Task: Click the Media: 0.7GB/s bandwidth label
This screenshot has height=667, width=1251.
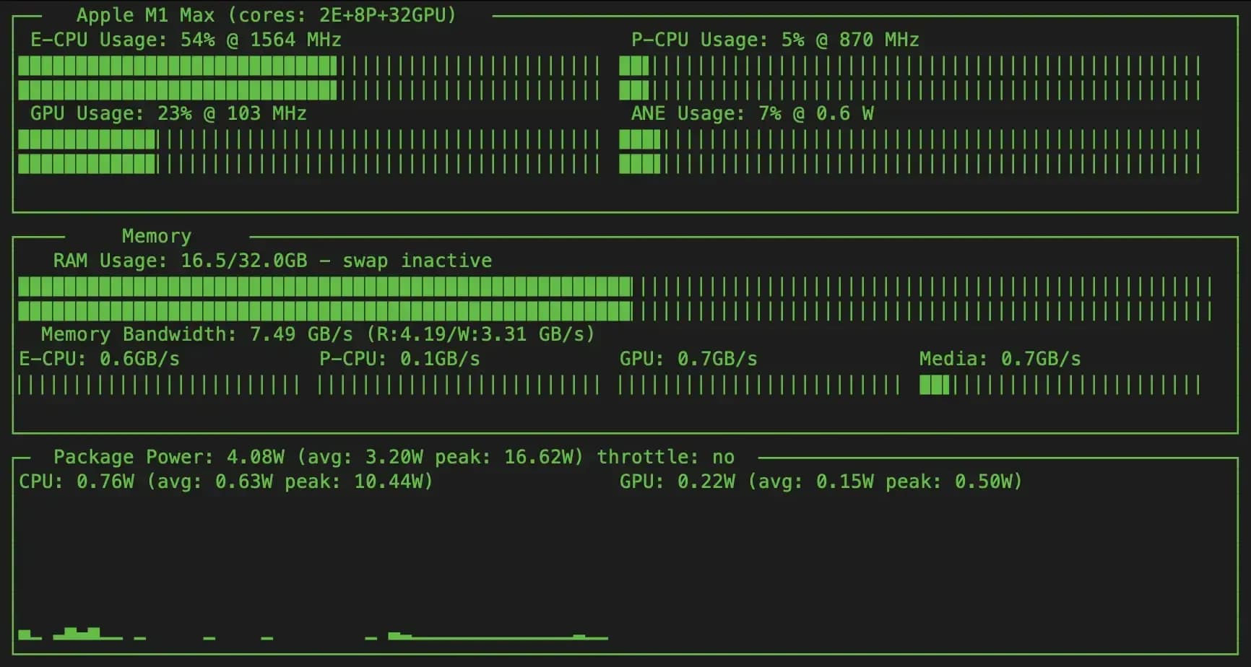Action: 1000,359
